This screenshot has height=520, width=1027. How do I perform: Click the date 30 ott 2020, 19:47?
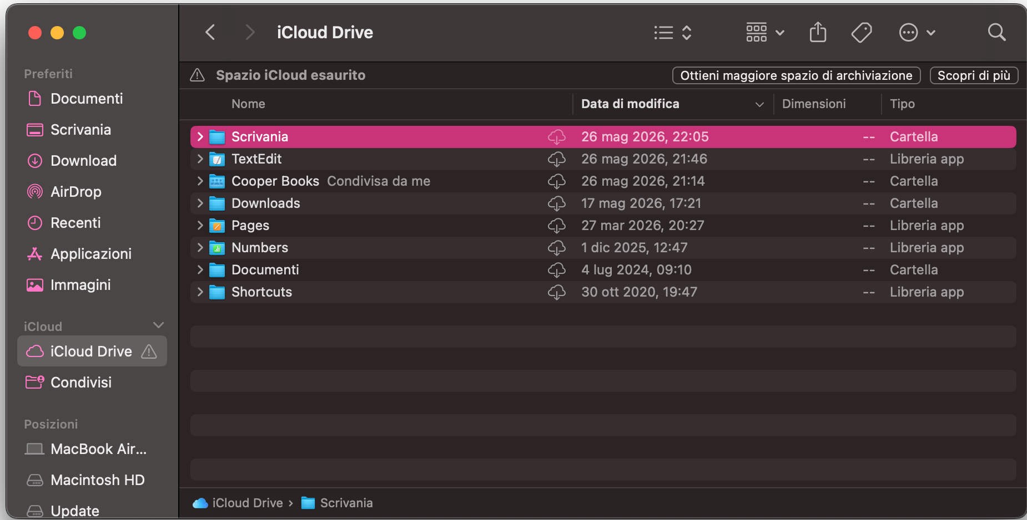(x=639, y=292)
